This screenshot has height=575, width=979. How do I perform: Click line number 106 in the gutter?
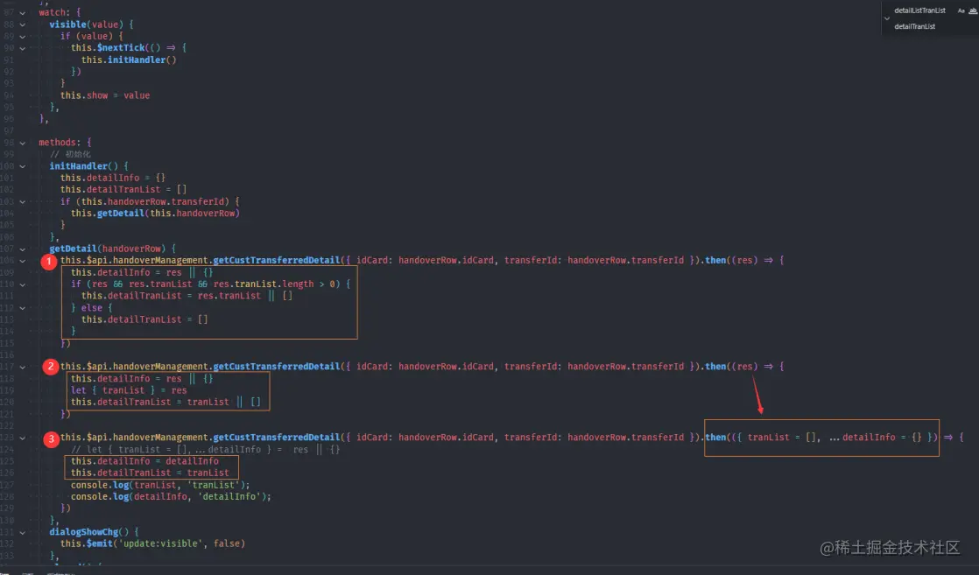coord(7,236)
